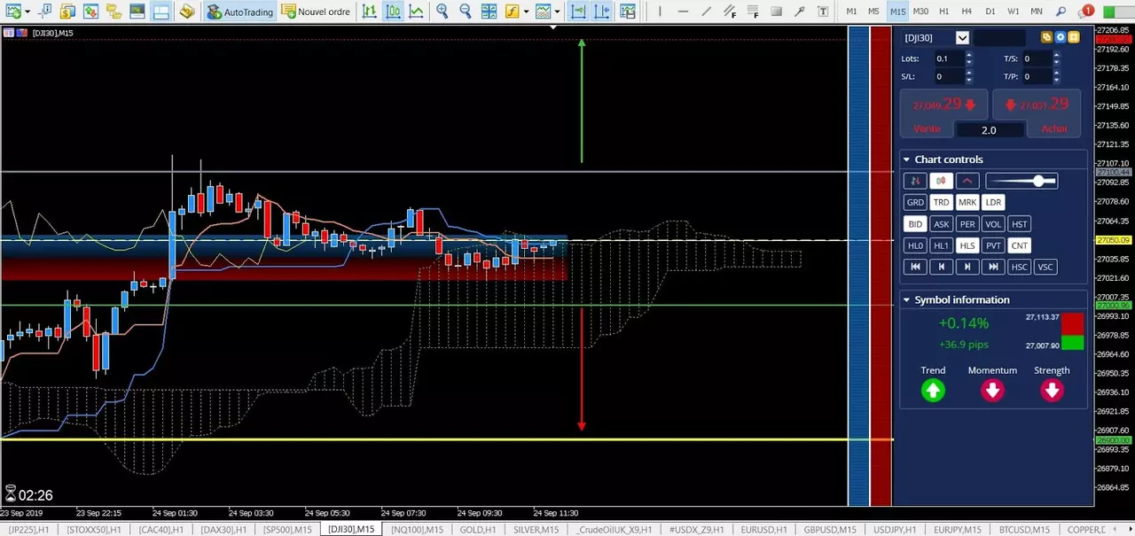Increase T/P with the up stepper arrow

click(x=1056, y=73)
